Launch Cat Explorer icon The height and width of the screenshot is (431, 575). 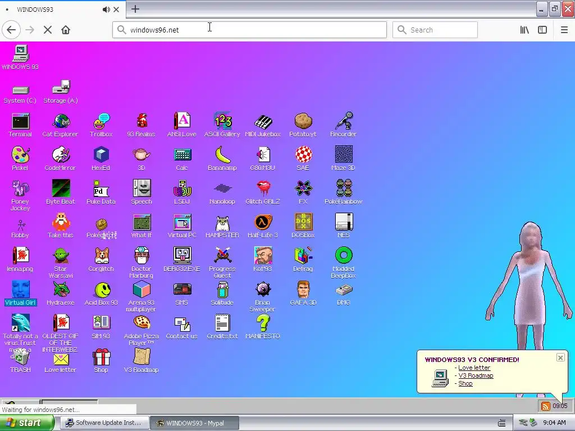tap(61, 125)
